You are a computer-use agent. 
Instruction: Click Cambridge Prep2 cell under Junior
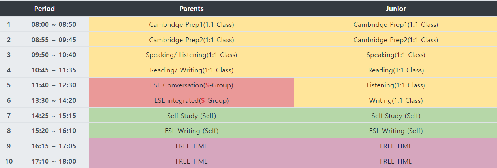pyautogui.click(x=395, y=40)
